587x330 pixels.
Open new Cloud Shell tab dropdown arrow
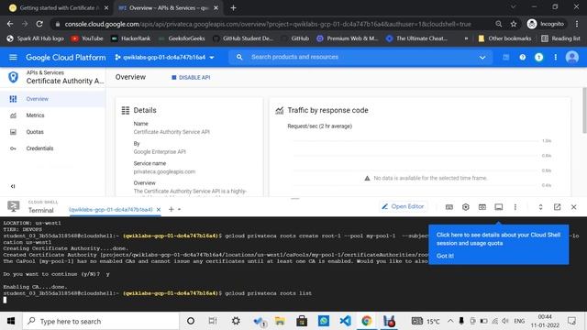pyautogui.click(x=180, y=209)
